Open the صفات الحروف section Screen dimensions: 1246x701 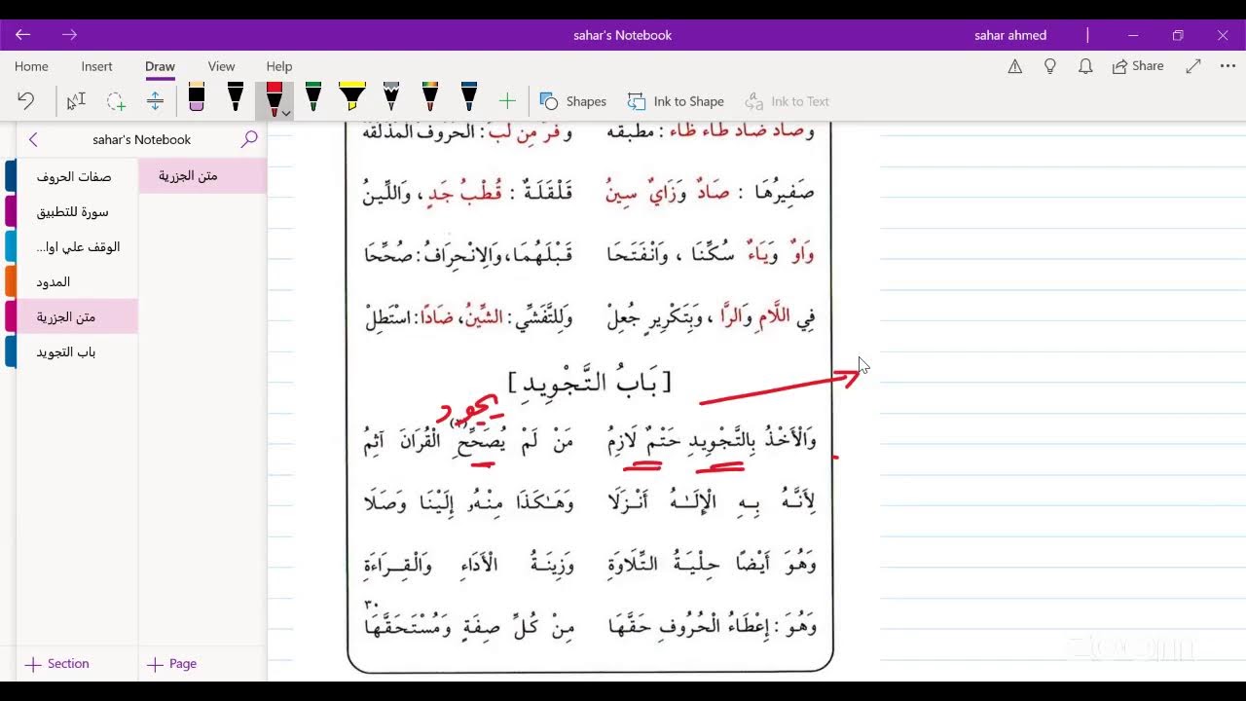pyautogui.click(x=73, y=177)
